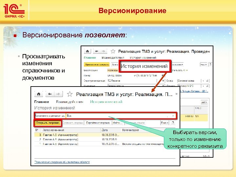Image resolution: width=236 pixels, height=177 pixels.
Task: Star the front window as favorite
Action: pyautogui.click(x=70, y=94)
